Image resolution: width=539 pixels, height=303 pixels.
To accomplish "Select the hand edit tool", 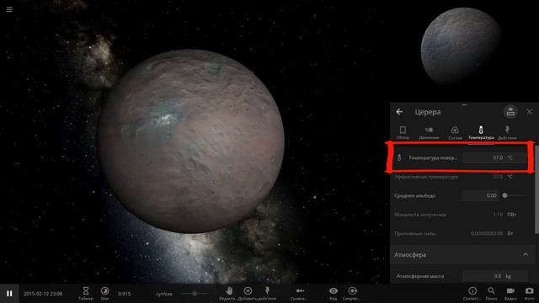I will [x=228, y=294].
